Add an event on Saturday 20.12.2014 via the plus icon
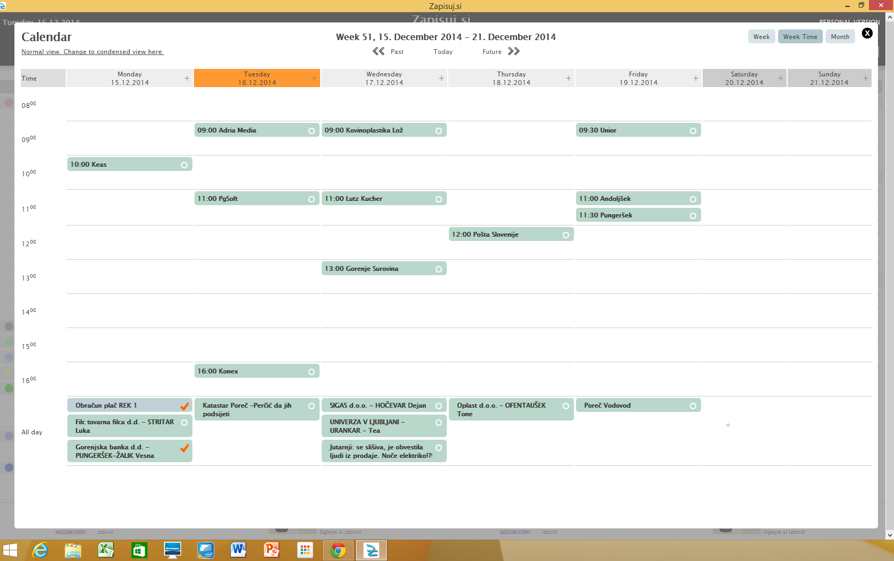 click(781, 78)
